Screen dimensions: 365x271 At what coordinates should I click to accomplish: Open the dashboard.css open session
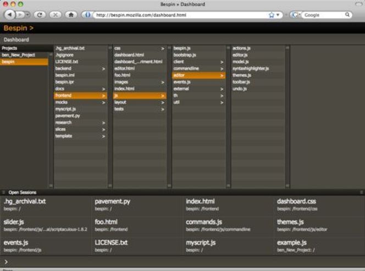pos(319,205)
